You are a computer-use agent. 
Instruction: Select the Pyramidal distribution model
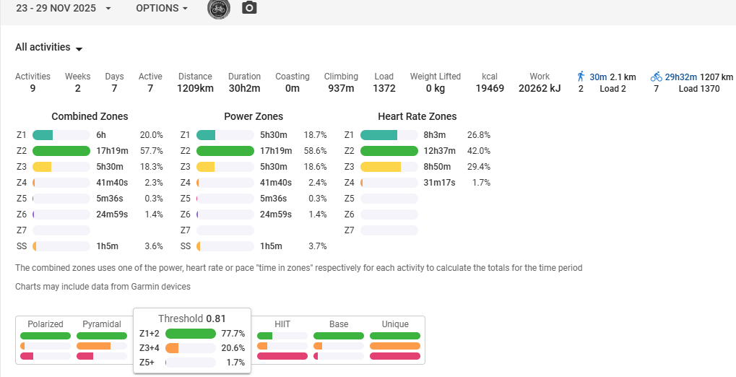pos(102,324)
